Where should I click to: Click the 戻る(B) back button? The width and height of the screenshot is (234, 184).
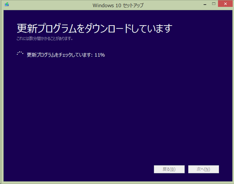169,169
